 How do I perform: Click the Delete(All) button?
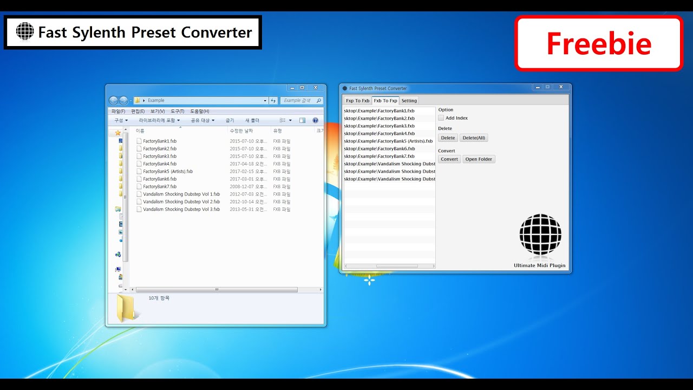[474, 138]
